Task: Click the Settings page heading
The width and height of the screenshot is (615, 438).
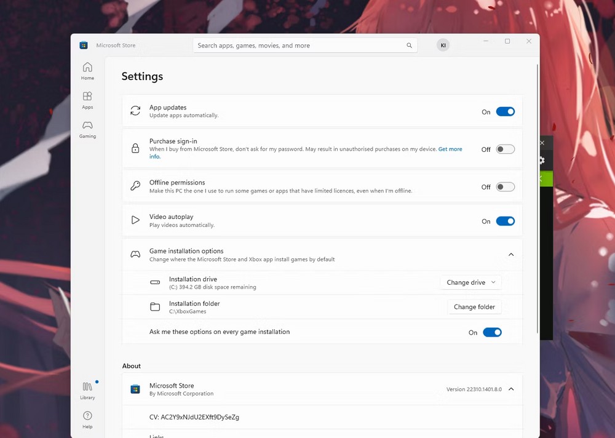Action: pyautogui.click(x=143, y=76)
